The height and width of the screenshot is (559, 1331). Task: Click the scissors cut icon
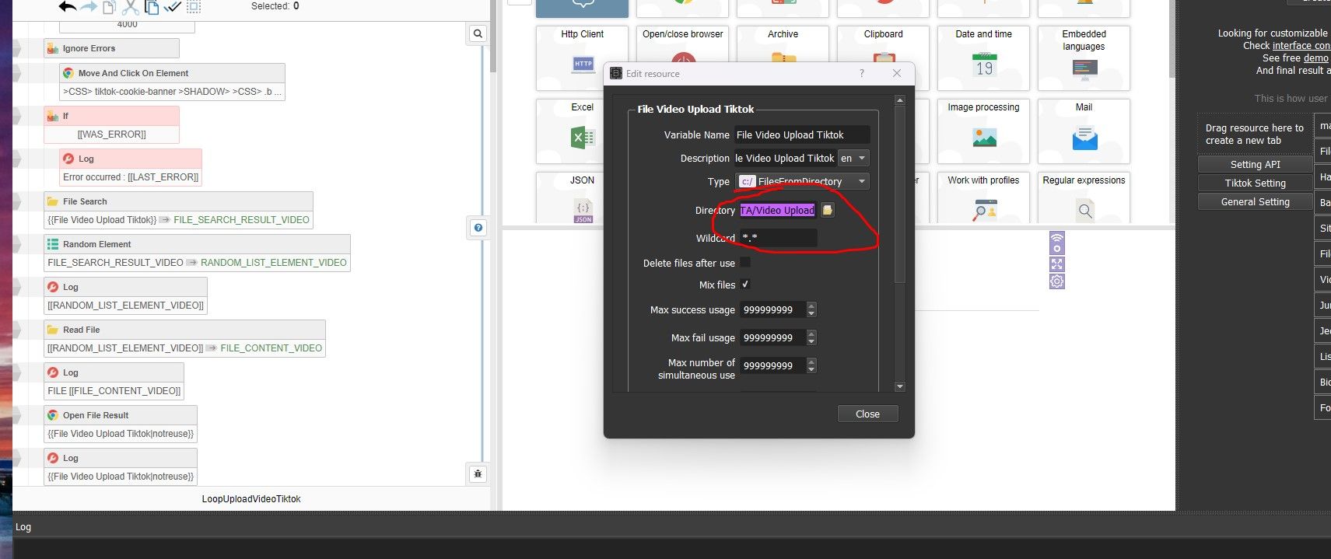[130, 7]
